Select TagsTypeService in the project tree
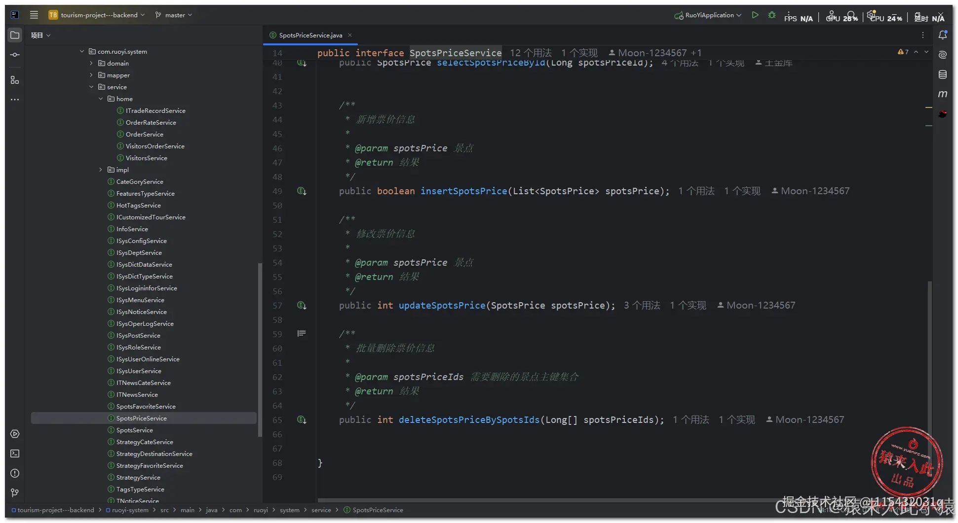This screenshot has height=523, width=958. (x=140, y=489)
